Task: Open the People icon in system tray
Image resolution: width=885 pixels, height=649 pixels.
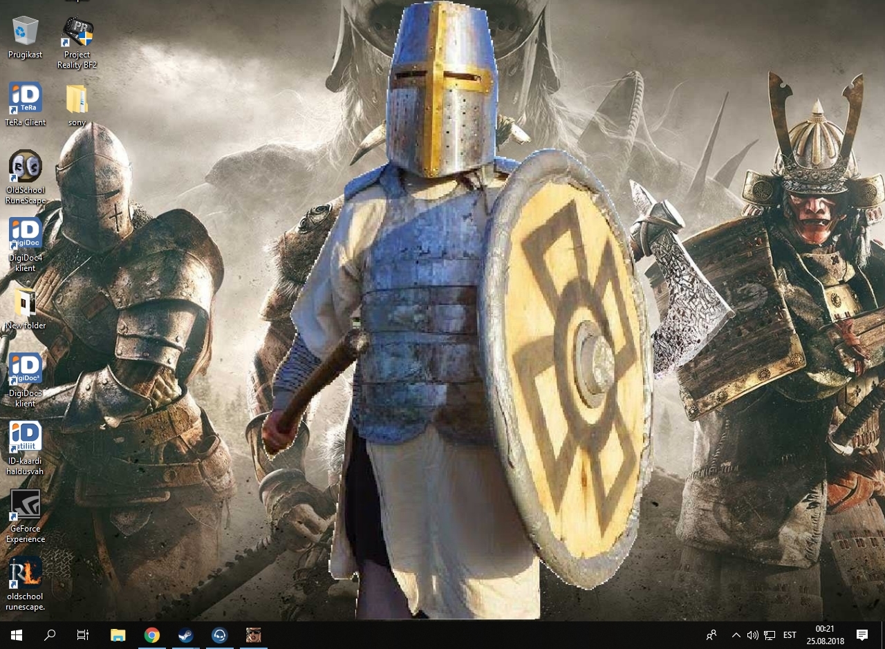Action: (x=711, y=635)
